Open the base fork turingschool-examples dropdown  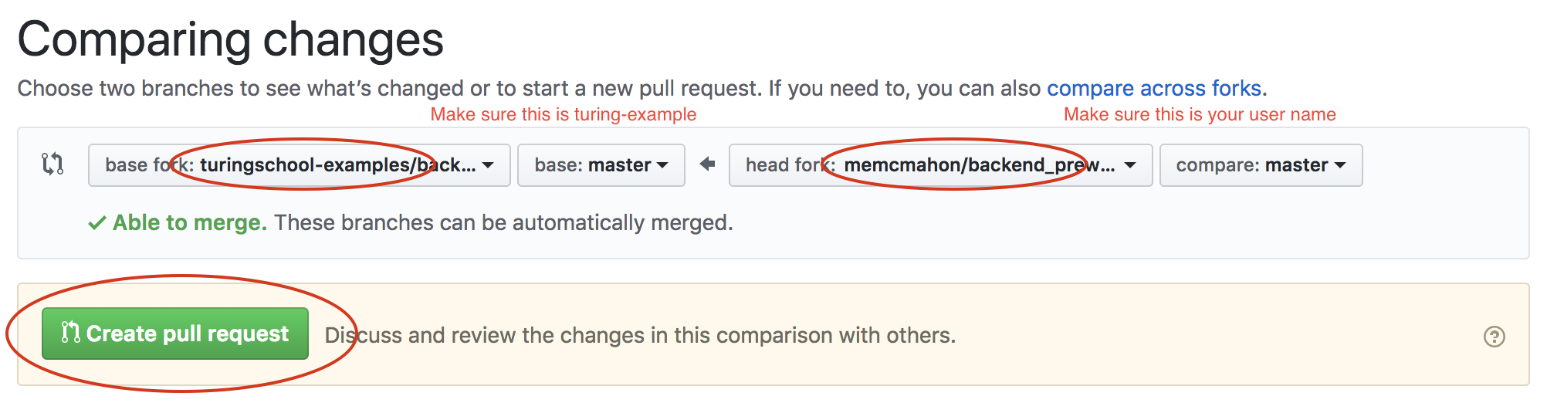pyautogui.click(x=300, y=165)
